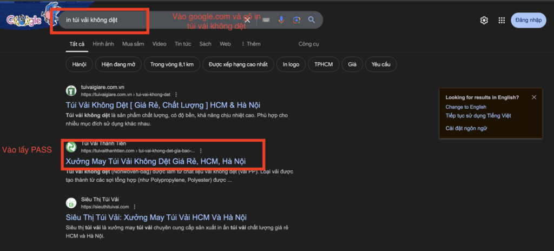The width and height of the screenshot is (554, 251).
Task: Clear the search box with the X icon
Action: [x=248, y=20]
